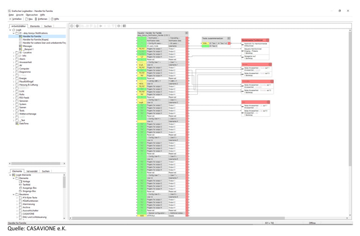This screenshot has width=360, height=236.
Task: Select the Computer folder
Action: (24, 69)
